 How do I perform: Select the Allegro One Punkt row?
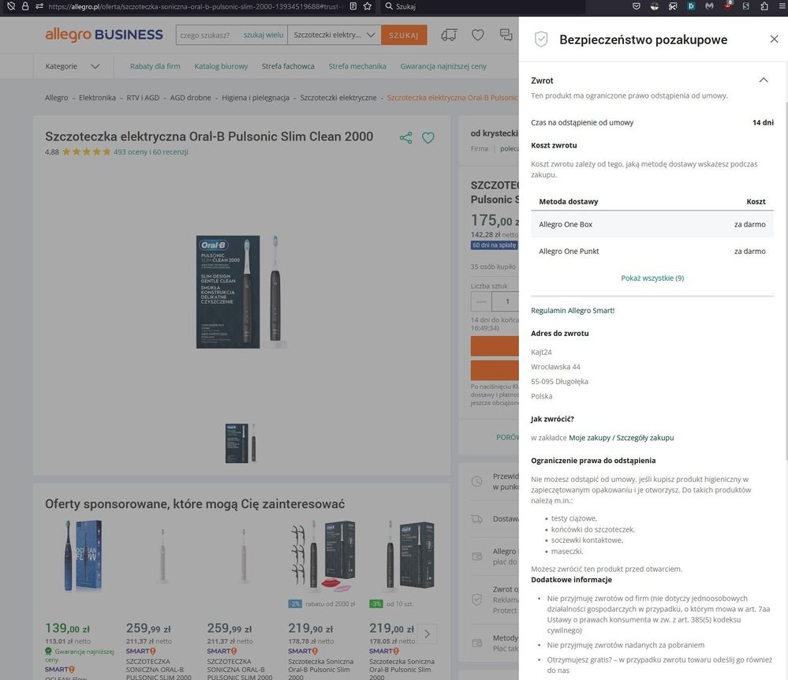click(x=652, y=252)
